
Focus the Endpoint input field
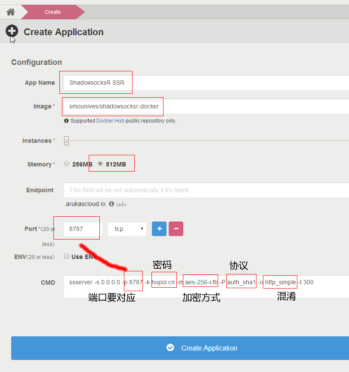(x=206, y=190)
